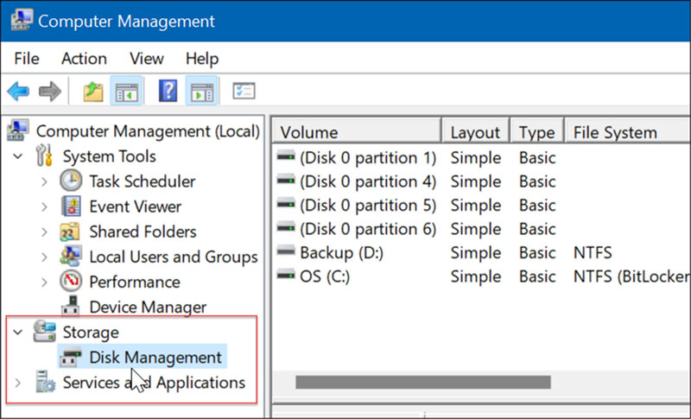Toggle Show/Hide Action Pane toolbar icon
Image resolution: width=691 pixels, height=419 pixels.
pyautogui.click(x=201, y=92)
